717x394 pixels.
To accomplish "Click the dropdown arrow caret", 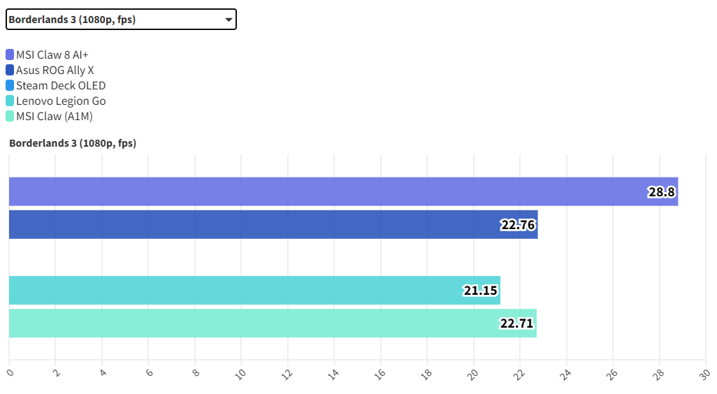I will click(x=229, y=20).
